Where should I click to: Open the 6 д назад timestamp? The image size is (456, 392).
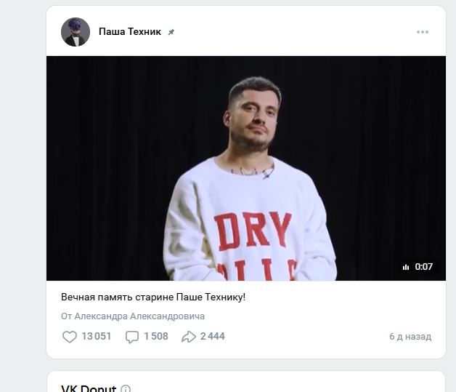[x=410, y=337]
